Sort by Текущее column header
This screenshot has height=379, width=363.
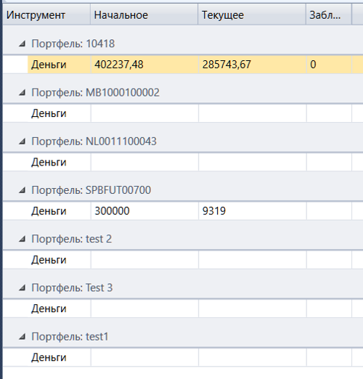252,15
